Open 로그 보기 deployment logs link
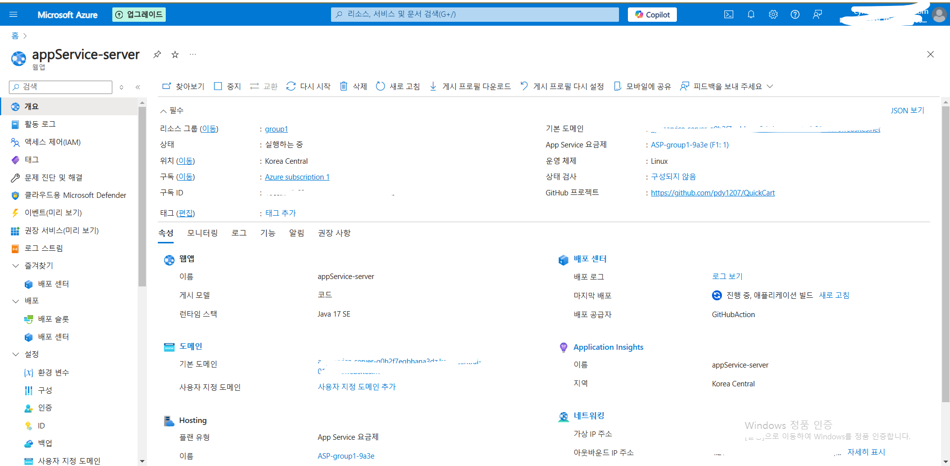 [x=727, y=277]
